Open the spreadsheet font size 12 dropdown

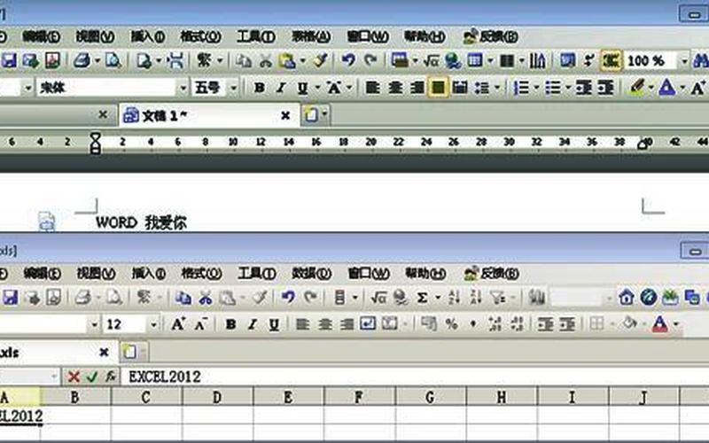point(153,324)
